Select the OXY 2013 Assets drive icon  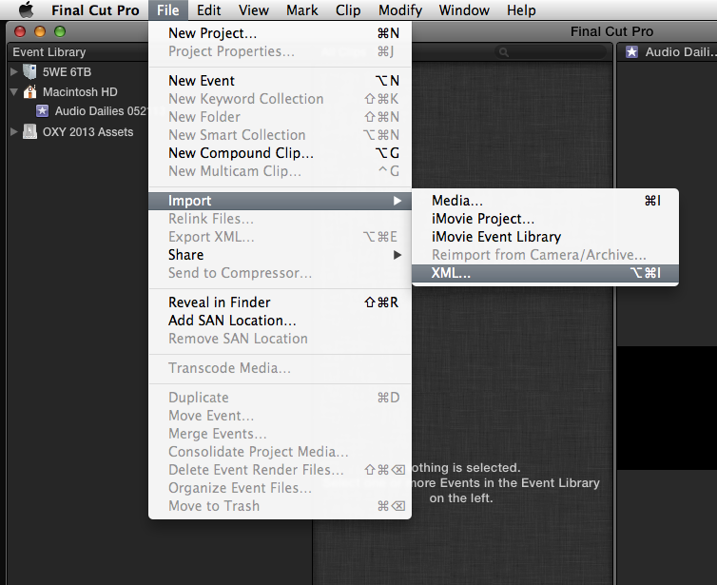coord(29,131)
